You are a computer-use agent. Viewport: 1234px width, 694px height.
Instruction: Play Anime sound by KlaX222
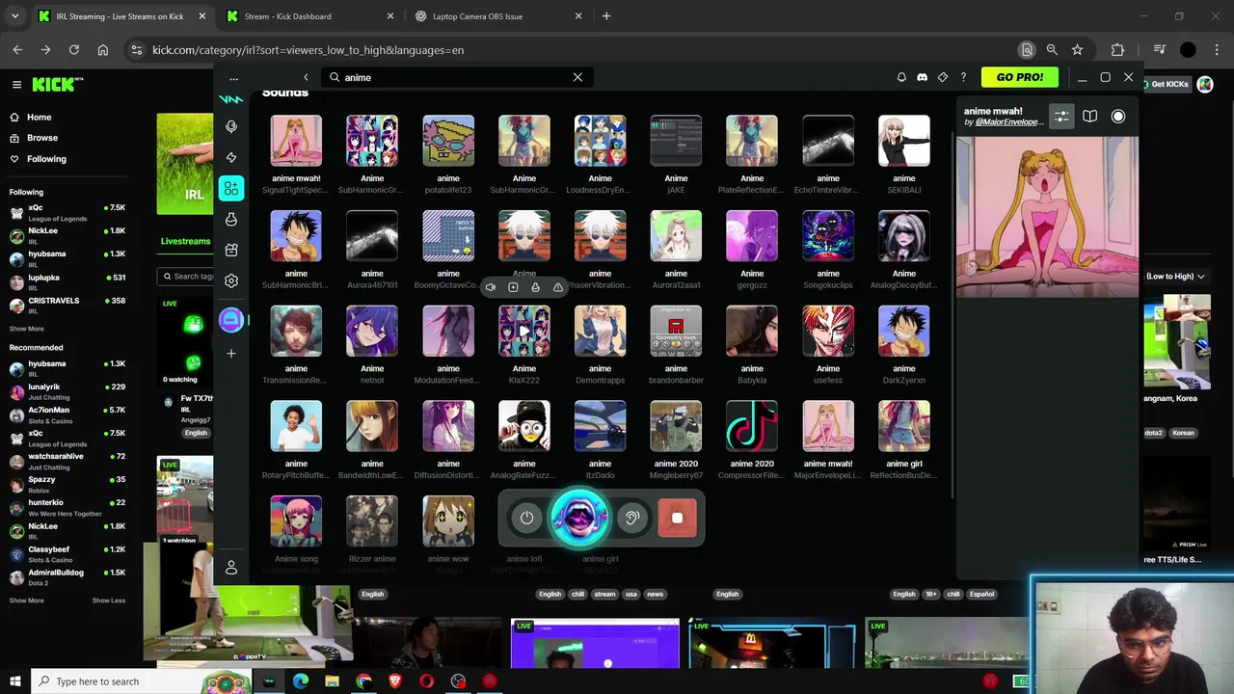click(x=524, y=332)
